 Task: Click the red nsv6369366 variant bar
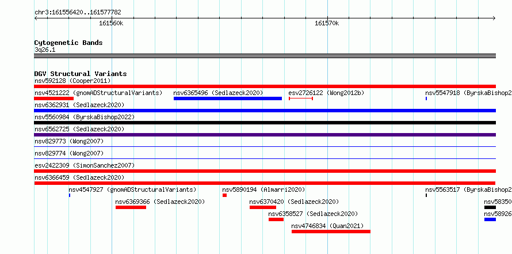click(x=131, y=207)
